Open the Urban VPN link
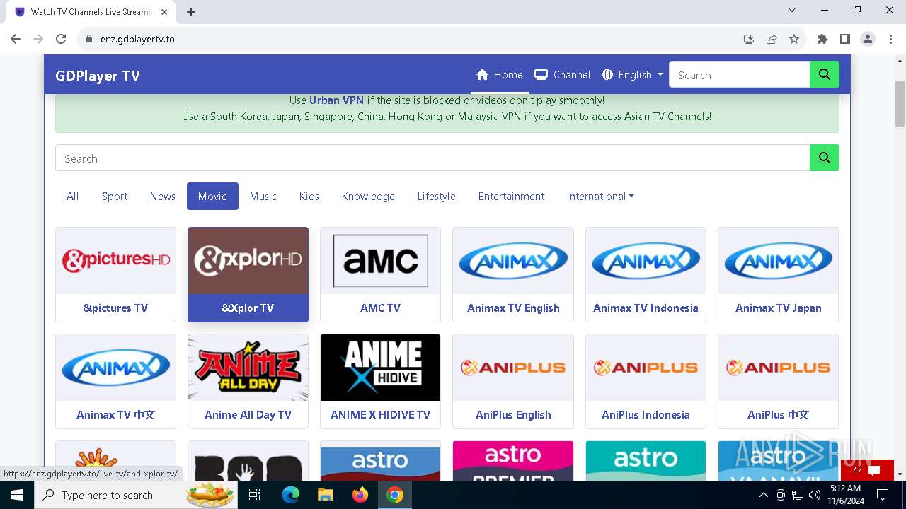This screenshot has height=509, width=906. 336,100
